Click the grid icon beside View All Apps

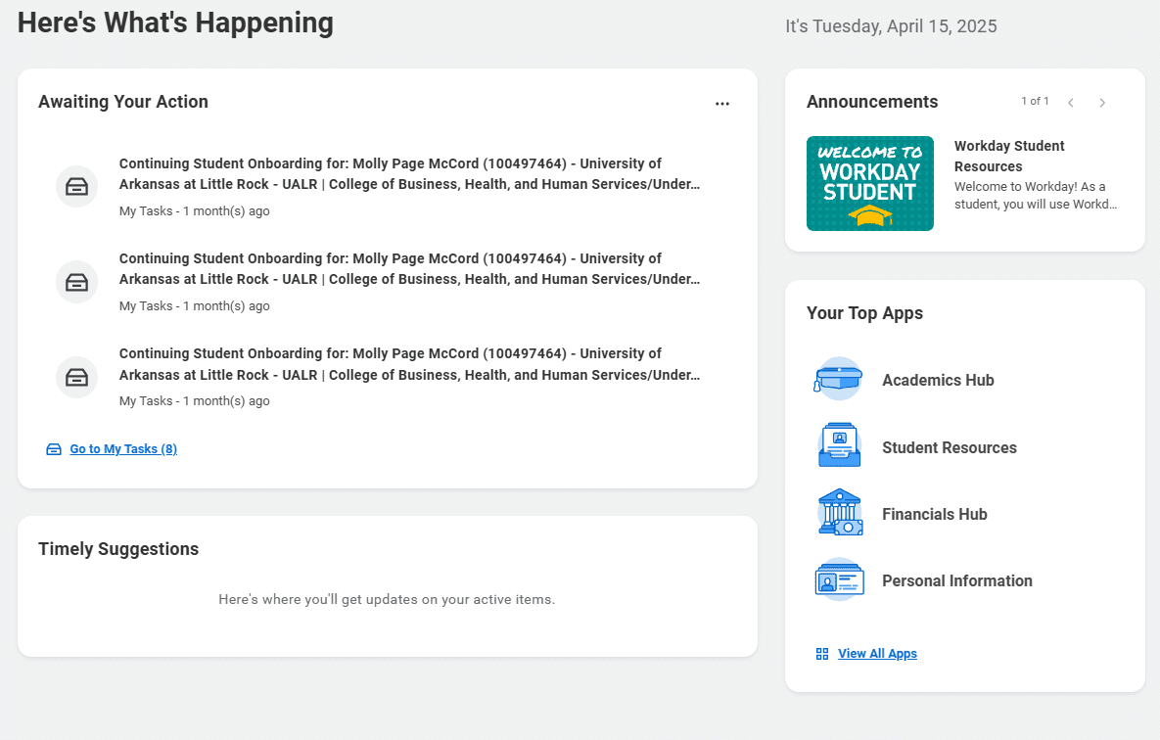click(822, 654)
